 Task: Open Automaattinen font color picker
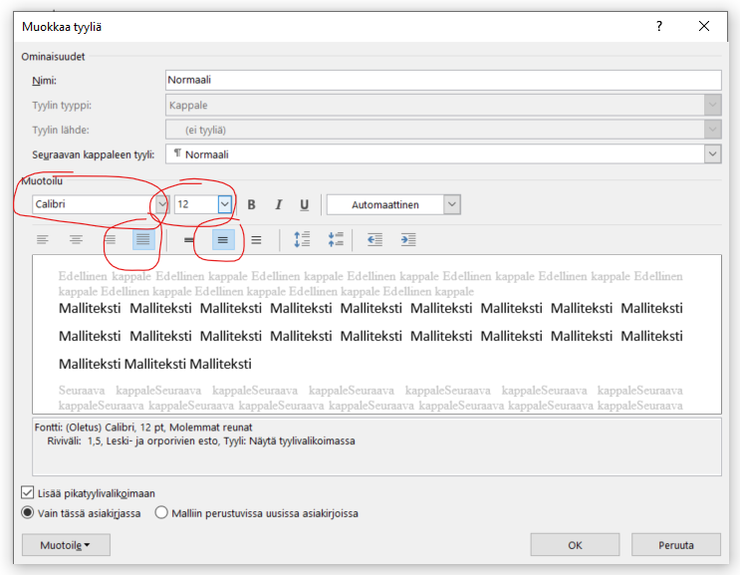click(x=451, y=204)
